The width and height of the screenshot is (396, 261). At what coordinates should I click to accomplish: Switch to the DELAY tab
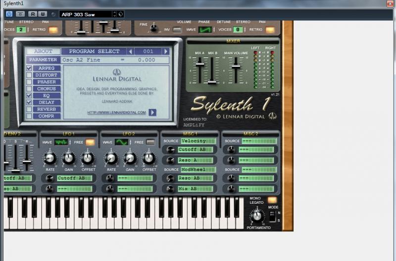pos(47,102)
